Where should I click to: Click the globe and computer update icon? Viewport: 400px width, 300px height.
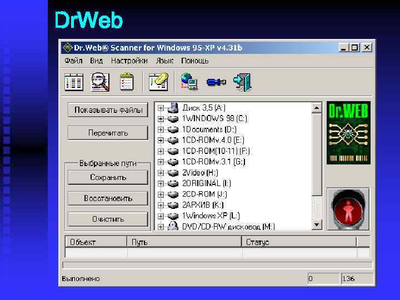(x=189, y=81)
